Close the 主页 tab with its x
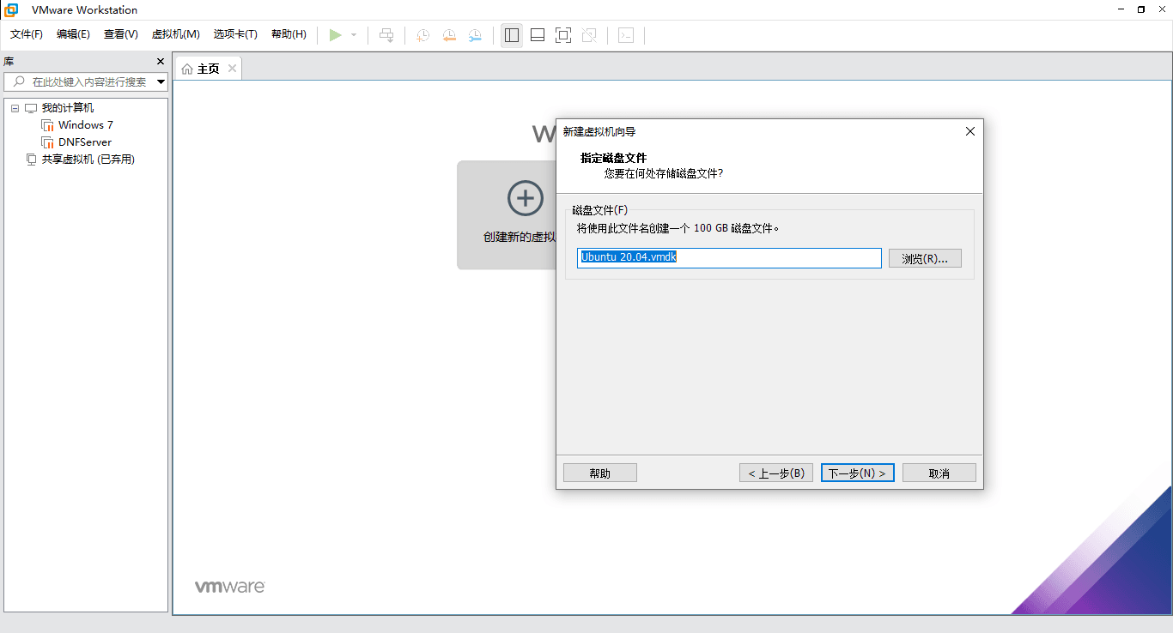The width and height of the screenshot is (1173, 633). point(232,69)
